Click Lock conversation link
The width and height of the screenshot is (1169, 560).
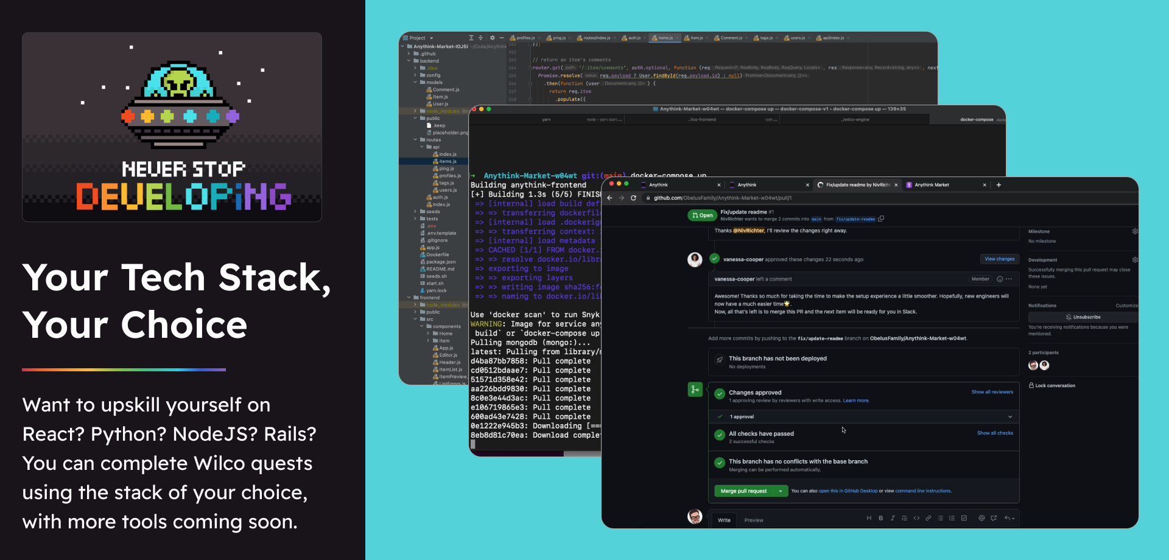(x=1052, y=385)
